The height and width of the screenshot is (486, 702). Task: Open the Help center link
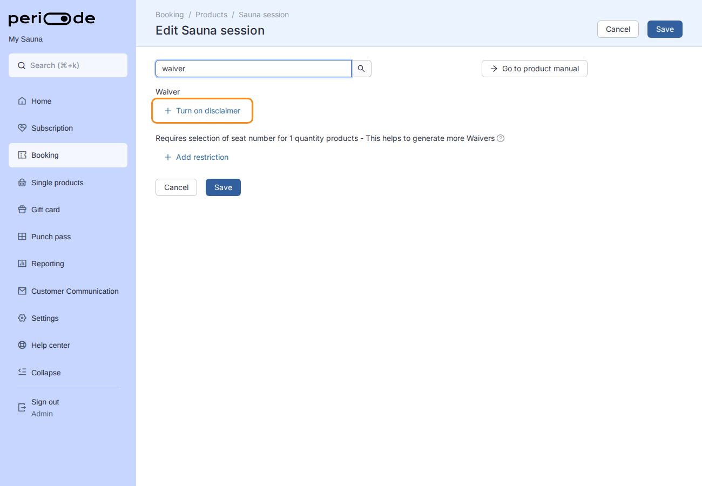coord(68,345)
